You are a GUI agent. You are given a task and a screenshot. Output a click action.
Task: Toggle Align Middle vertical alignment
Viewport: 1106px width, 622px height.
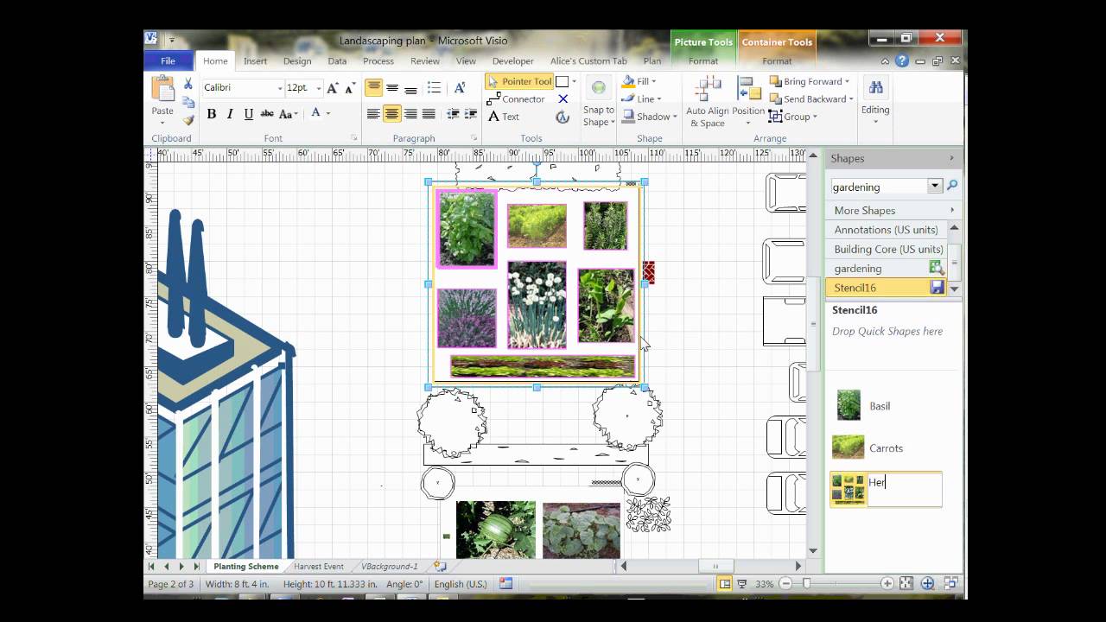pos(392,88)
